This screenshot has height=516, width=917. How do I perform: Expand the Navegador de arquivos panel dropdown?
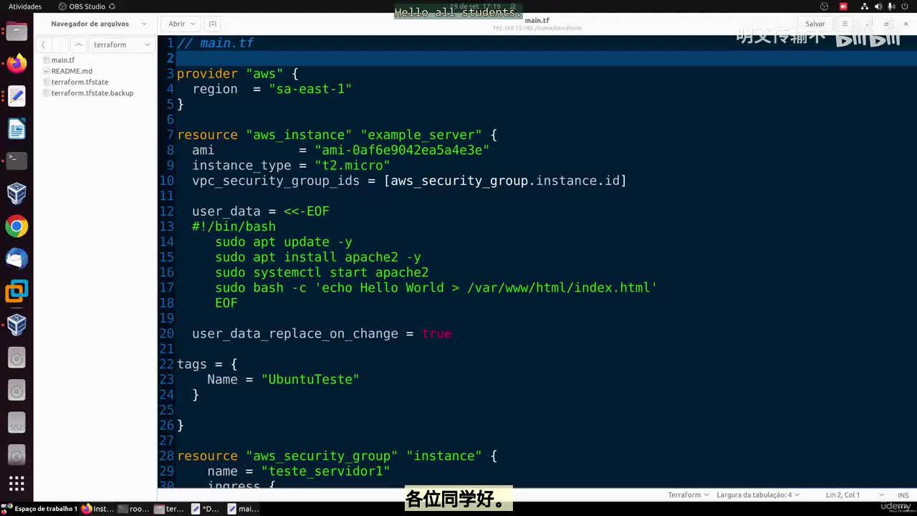tap(144, 24)
